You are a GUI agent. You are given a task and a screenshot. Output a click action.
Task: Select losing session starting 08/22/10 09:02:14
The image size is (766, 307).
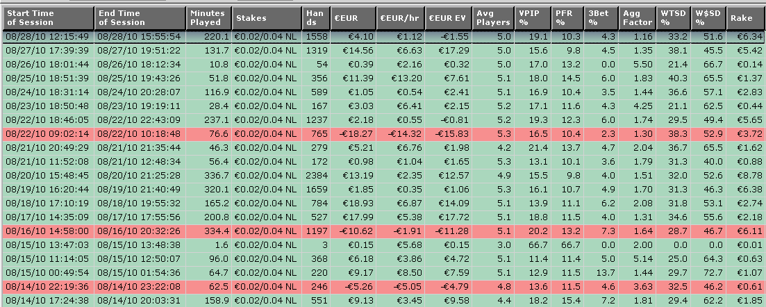[47, 133]
